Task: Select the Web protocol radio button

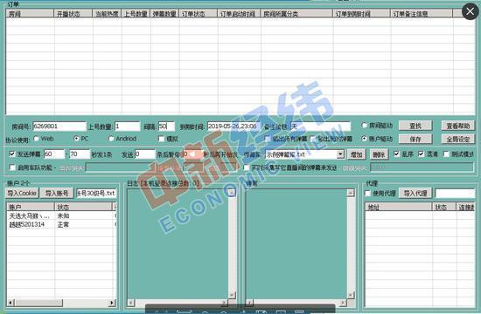Action: point(36,139)
